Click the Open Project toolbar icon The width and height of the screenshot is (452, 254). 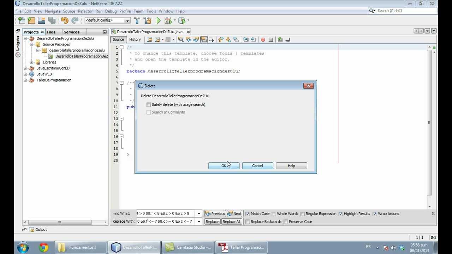(41, 20)
